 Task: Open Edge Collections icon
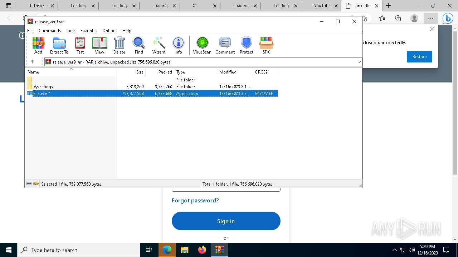tap(398, 18)
